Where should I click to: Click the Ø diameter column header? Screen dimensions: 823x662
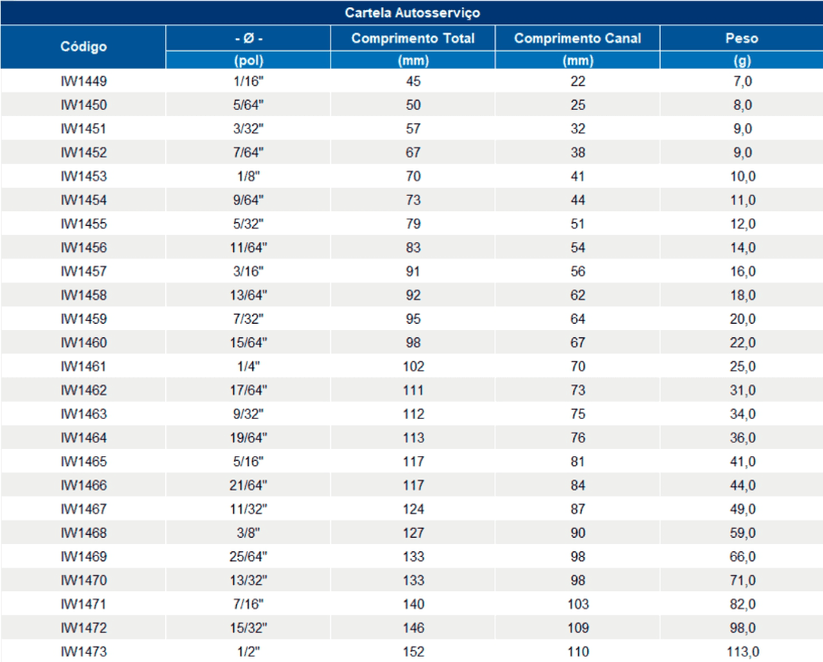click(248, 38)
